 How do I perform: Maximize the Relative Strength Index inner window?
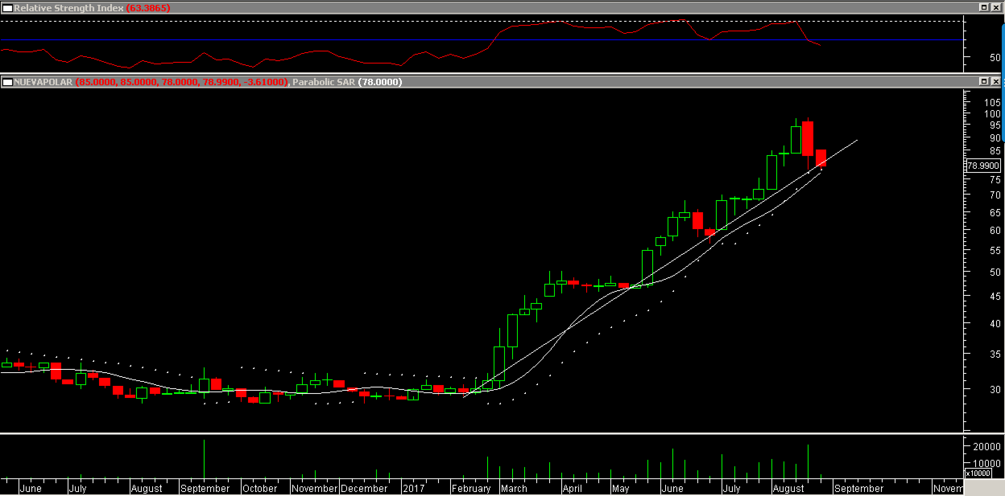click(x=984, y=7)
